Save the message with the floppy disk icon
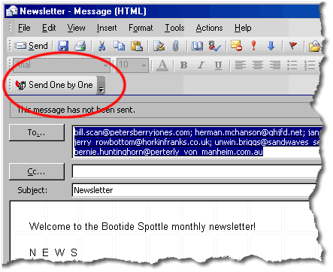 (63, 46)
